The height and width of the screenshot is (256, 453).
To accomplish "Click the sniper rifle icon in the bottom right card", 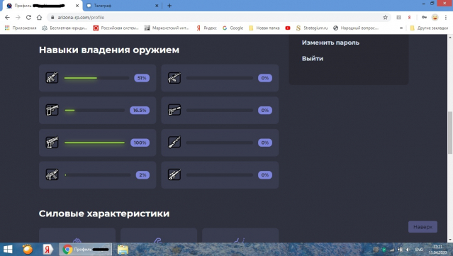I will pyautogui.click(x=174, y=175).
